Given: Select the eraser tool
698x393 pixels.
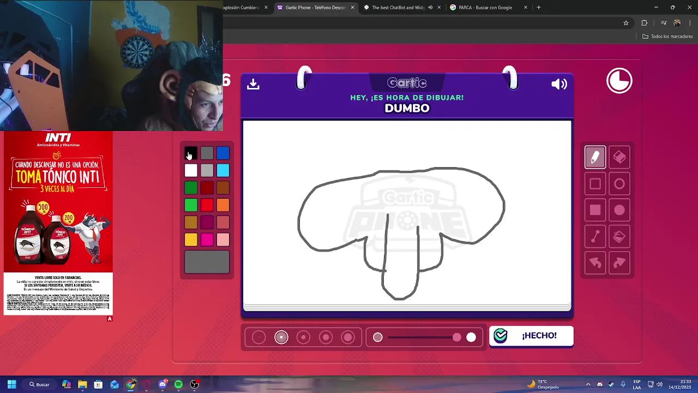Looking at the screenshot, I should (x=619, y=157).
